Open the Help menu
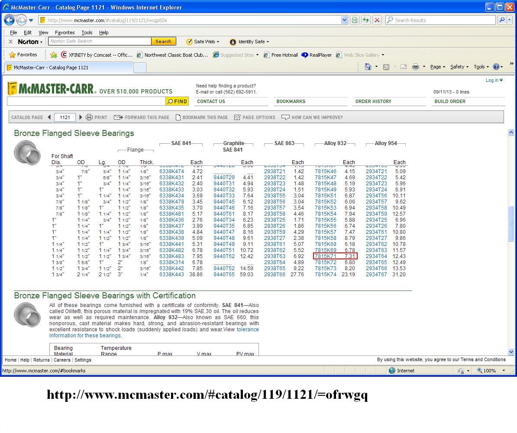Image resolution: width=517 pixels, height=433 pixels. click(103, 32)
